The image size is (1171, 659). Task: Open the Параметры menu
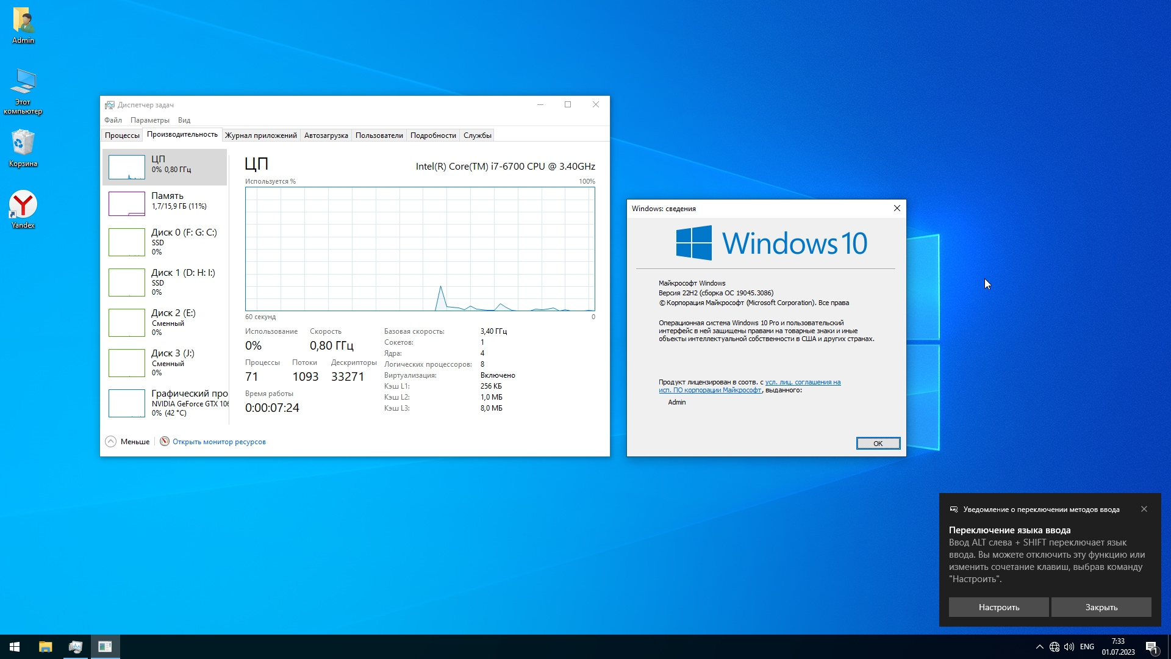pos(149,120)
